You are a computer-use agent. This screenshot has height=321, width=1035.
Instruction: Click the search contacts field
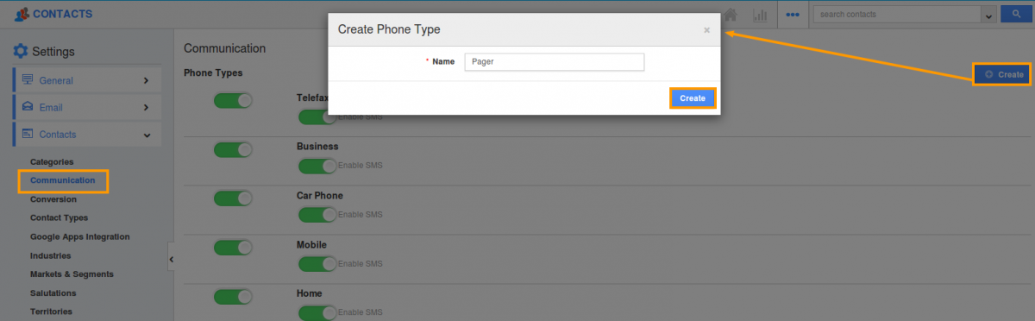pyautogui.click(x=897, y=15)
